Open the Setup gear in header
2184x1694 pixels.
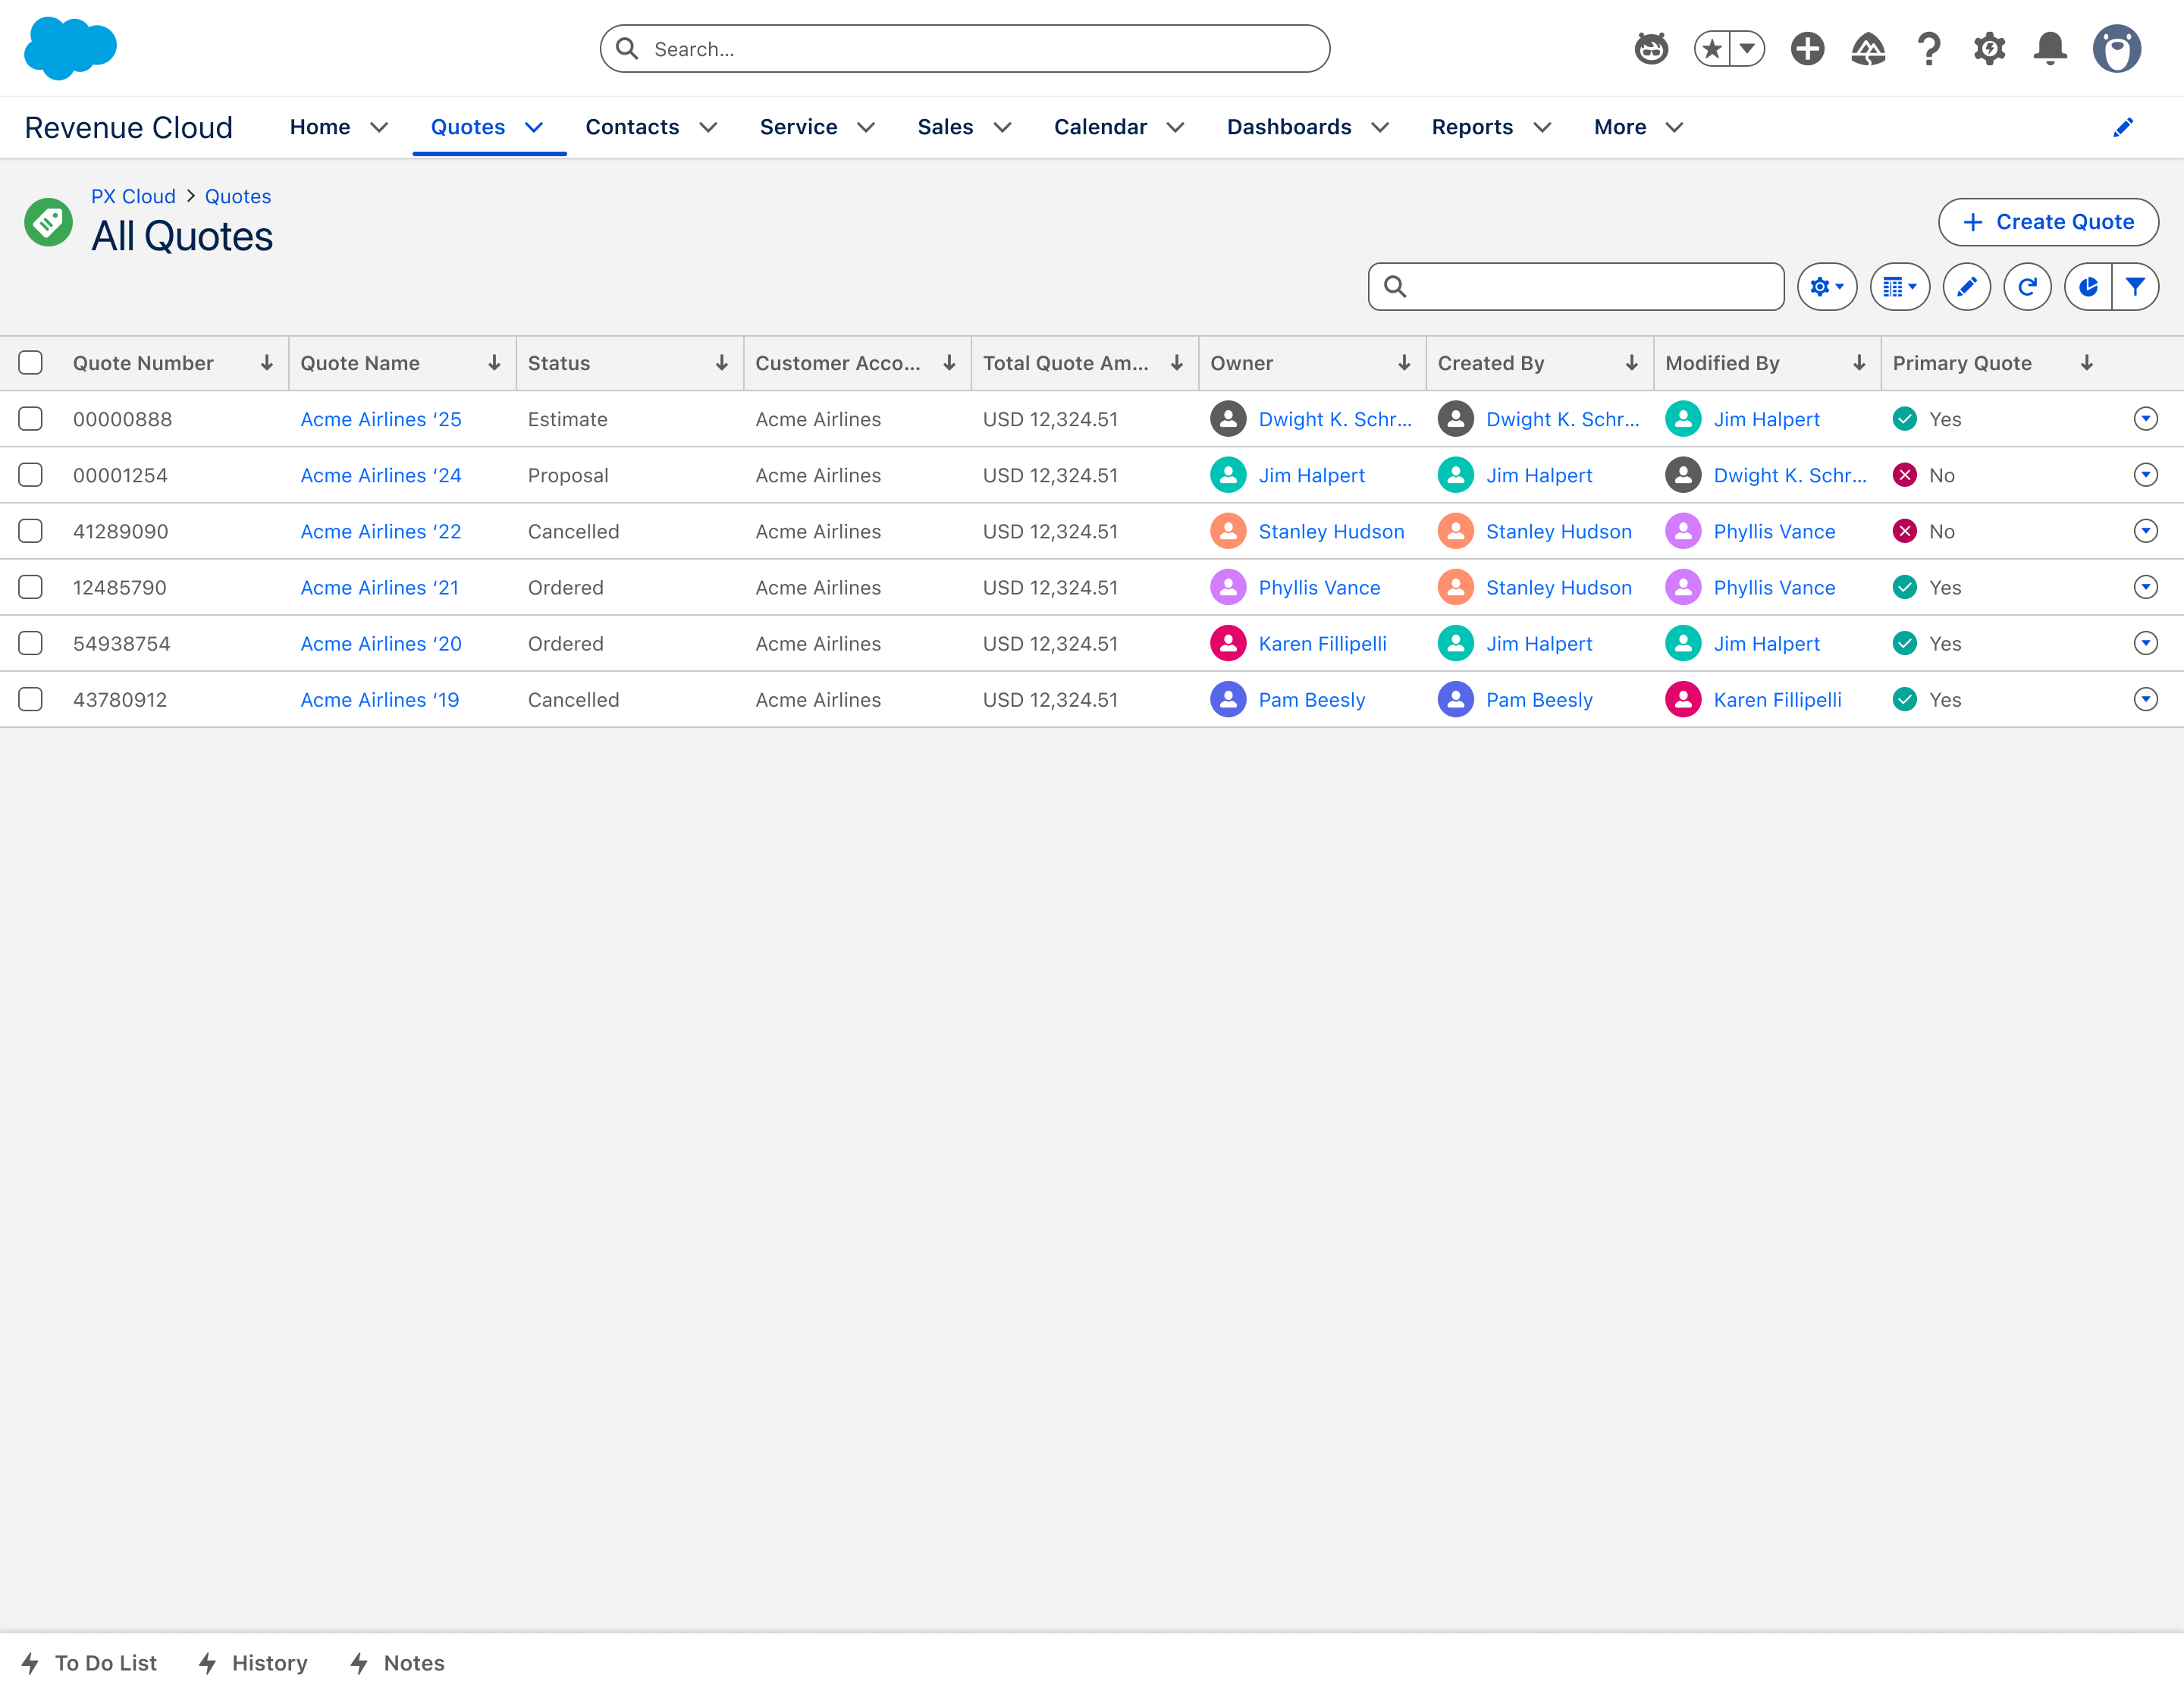(x=1989, y=48)
